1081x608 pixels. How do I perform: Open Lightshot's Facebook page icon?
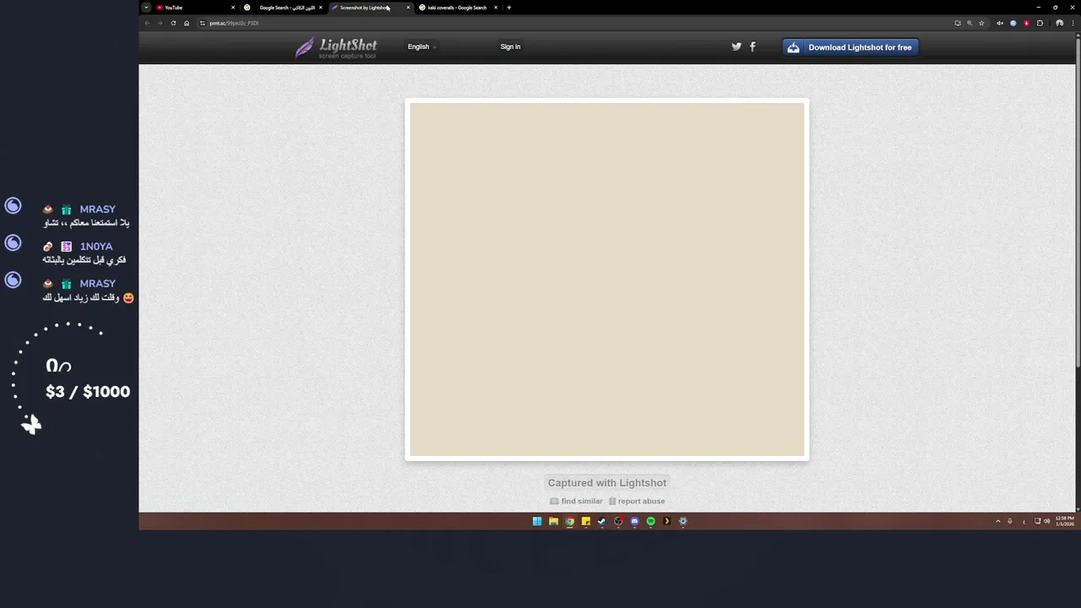pos(752,46)
